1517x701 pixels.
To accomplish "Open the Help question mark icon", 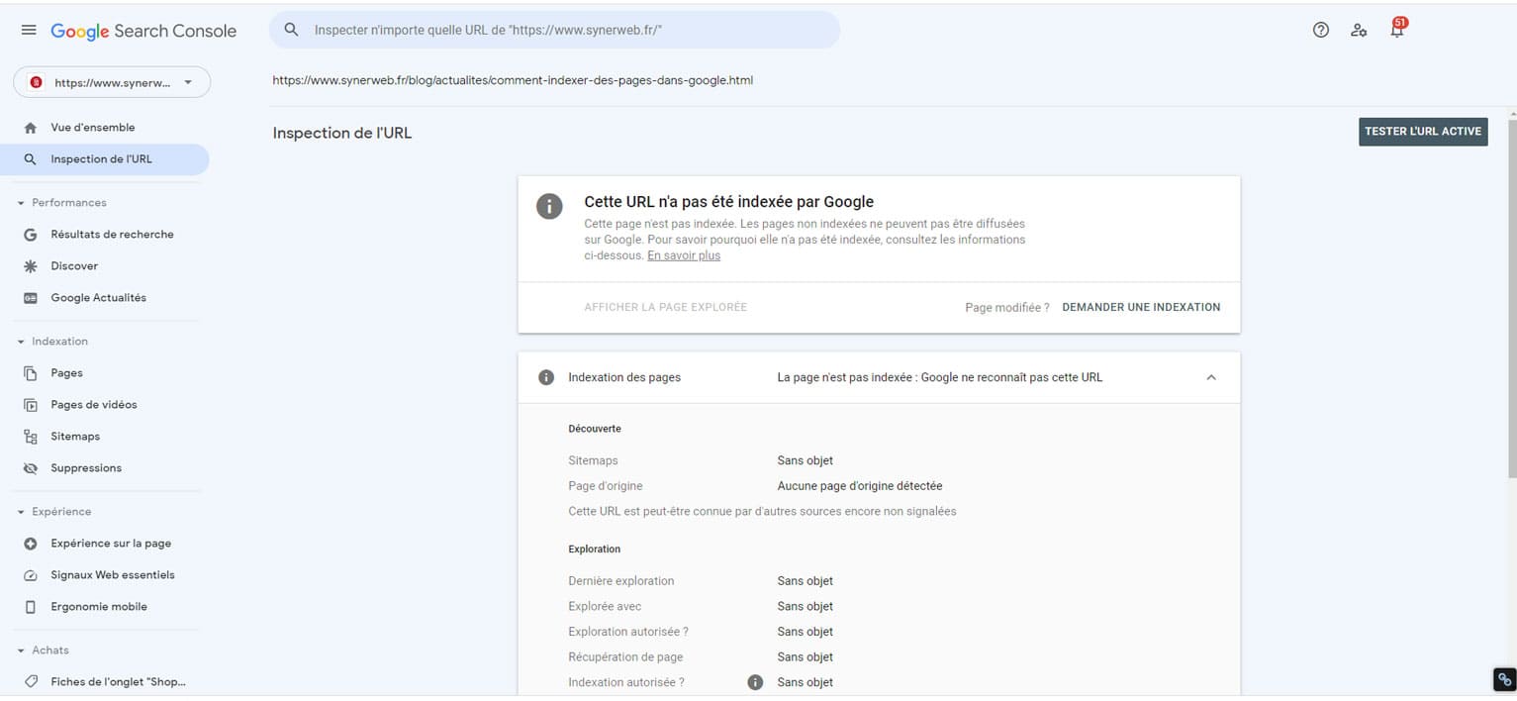I will click(x=1320, y=30).
